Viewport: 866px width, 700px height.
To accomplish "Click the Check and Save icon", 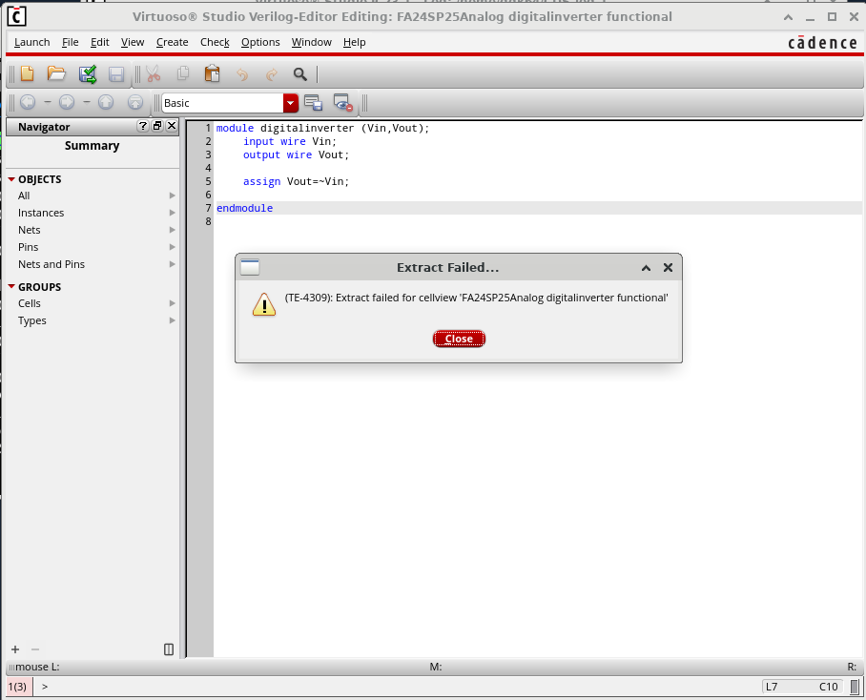I will 87,74.
